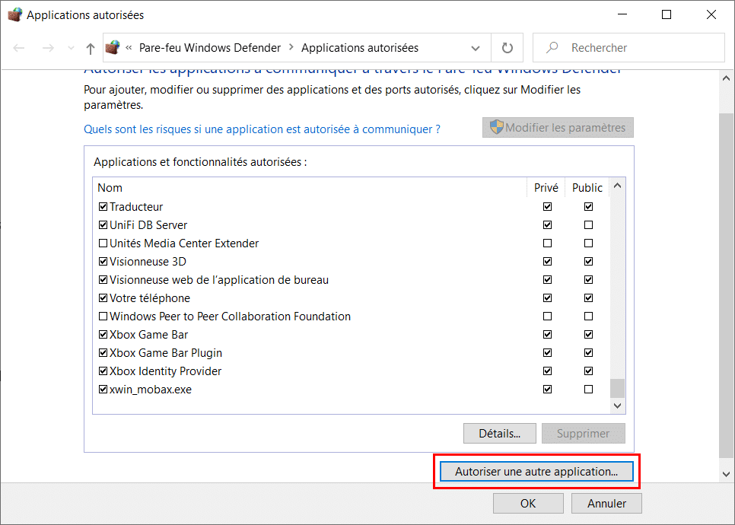The width and height of the screenshot is (735, 525).
Task: Toggle the Visionneuse 3D checkbox
Action: (x=103, y=262)
